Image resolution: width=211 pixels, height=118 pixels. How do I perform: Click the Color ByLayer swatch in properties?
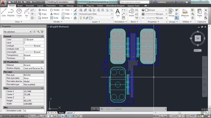25,39
